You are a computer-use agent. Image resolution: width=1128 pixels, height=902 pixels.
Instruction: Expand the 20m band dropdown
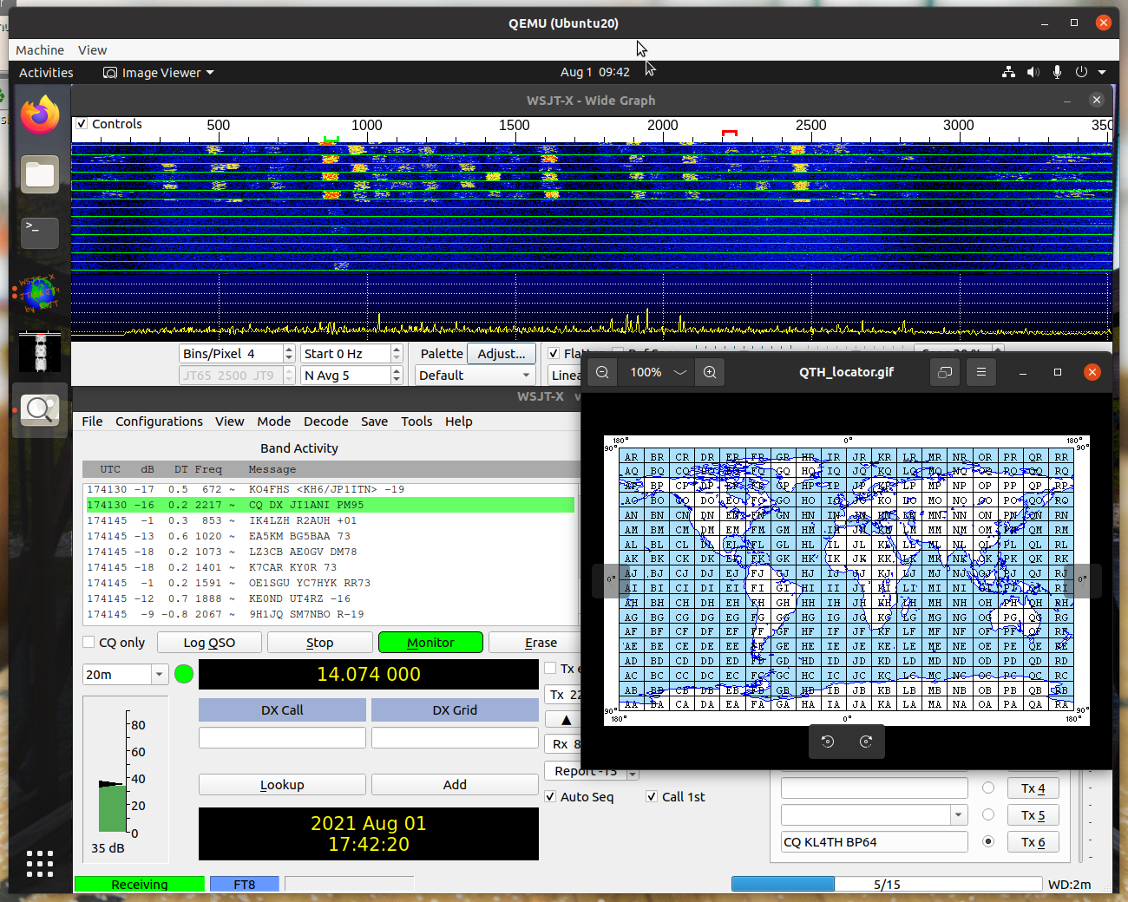coord(159,675)
